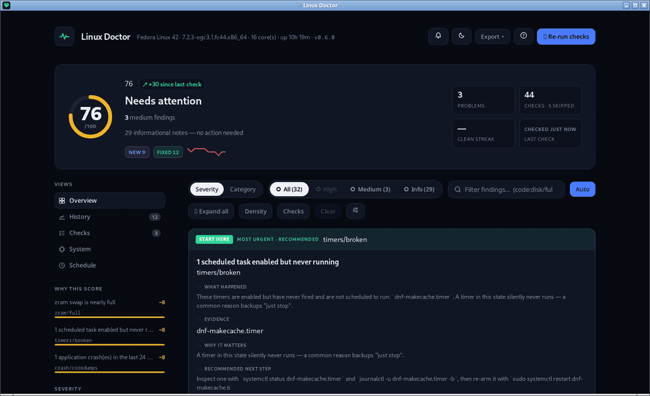Click the 29 informational notes line

[x=184, y=133]
